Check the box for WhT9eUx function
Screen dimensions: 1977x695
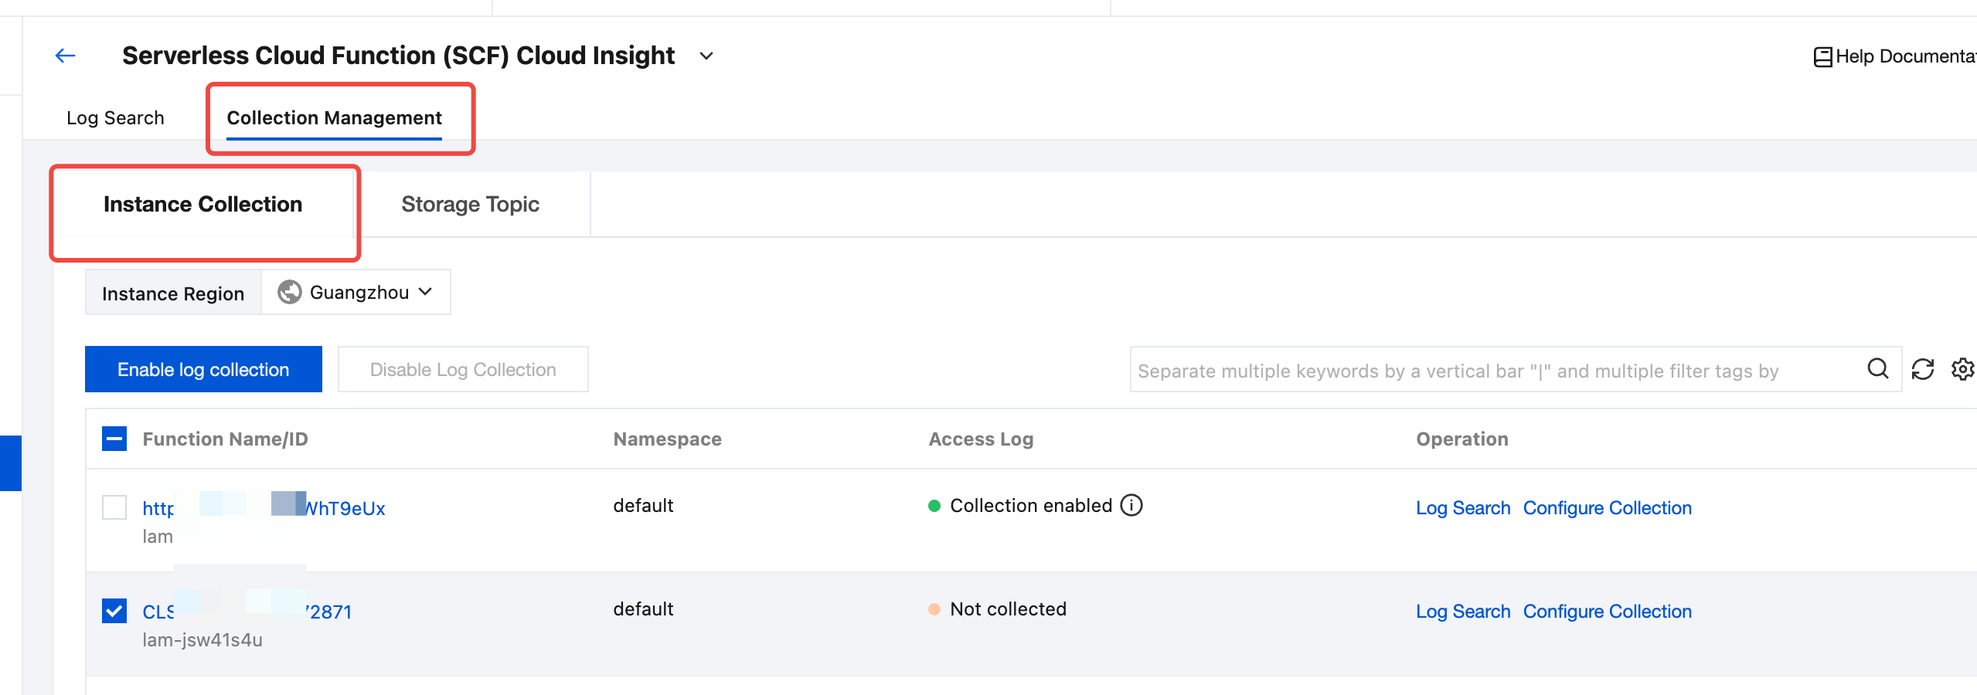click(114, 507)
